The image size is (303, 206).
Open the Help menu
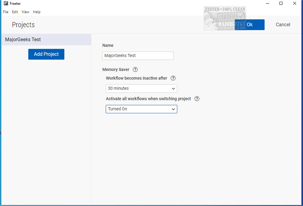coord(37,12)
